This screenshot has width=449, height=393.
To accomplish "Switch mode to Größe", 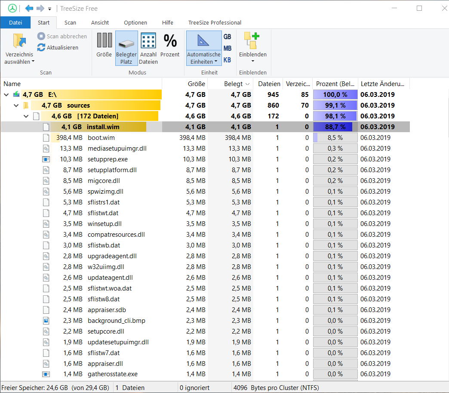I will tap(104, 45).
